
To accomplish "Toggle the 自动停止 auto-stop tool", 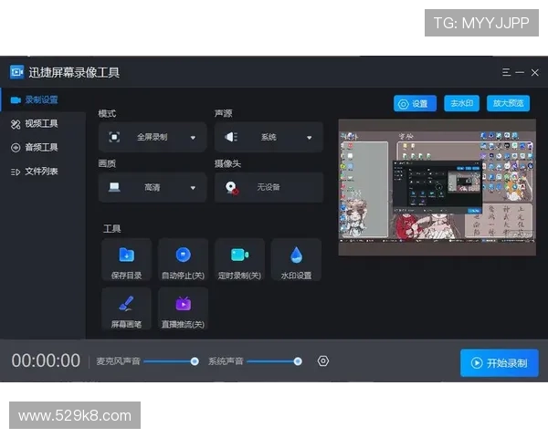I will [184, 260].
